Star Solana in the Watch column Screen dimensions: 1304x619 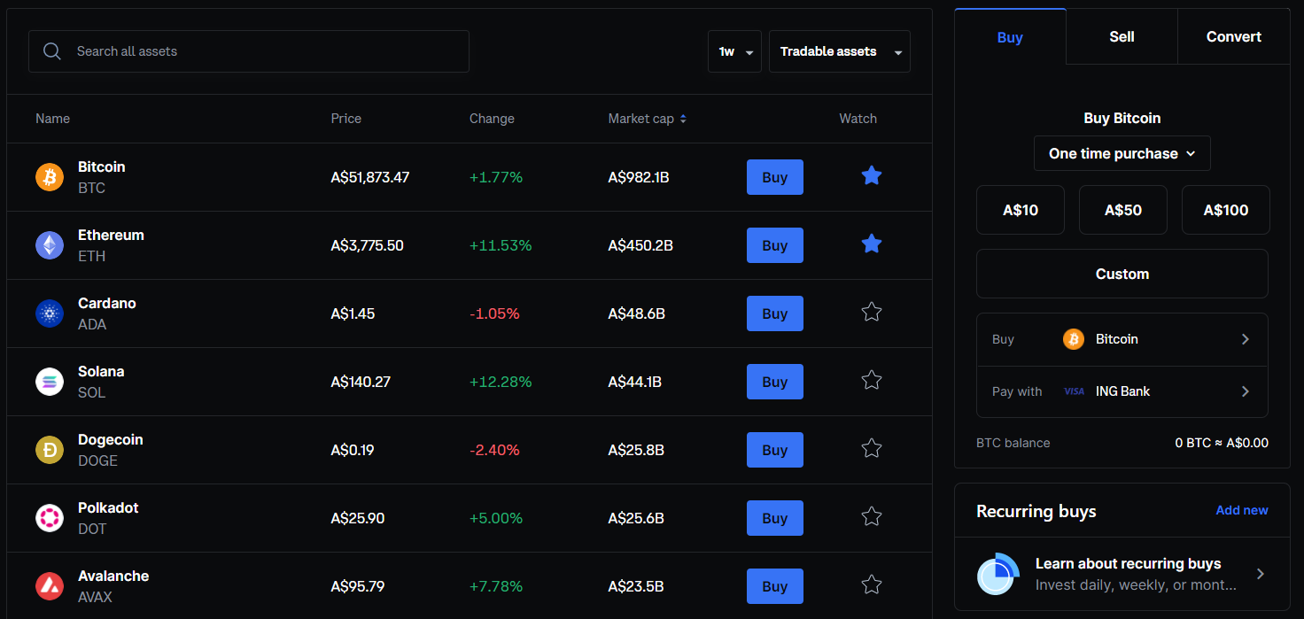point(872,380)
